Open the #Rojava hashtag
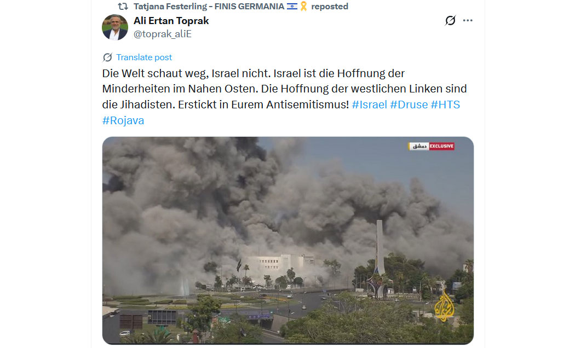The height and width of the screenshot is (348, 575). 123,120
